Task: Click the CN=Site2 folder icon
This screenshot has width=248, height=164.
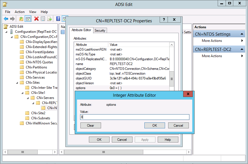Action: pyautogui.click(x=27, y=113)
